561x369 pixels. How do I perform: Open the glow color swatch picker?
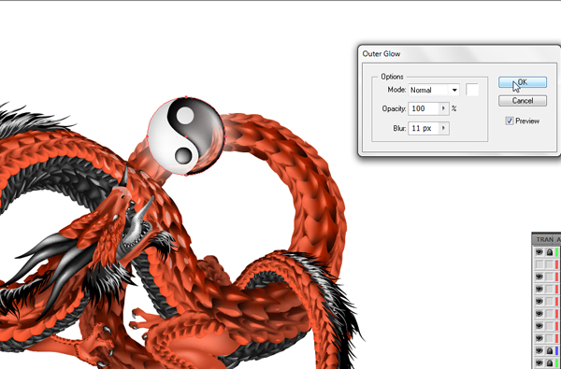(472, 90)
